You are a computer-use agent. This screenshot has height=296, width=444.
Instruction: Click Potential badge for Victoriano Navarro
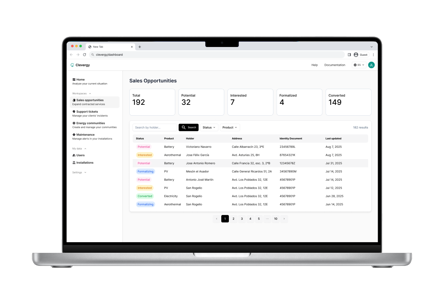tap(144, 147)
